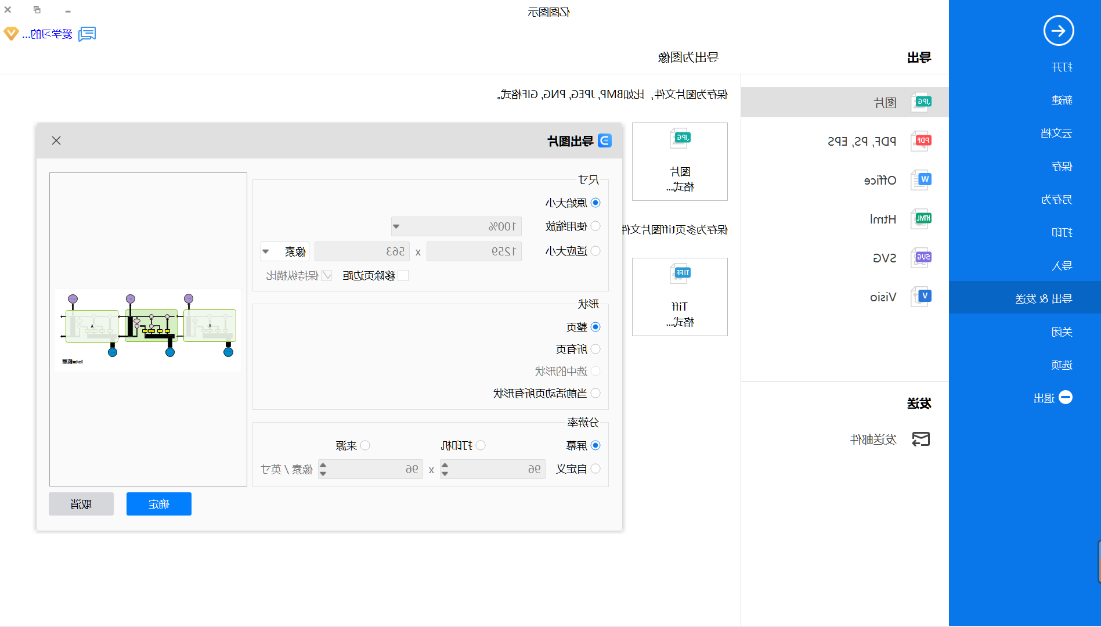Cancel export with 取消 button
Image resolution: width=1101 pixels, height=627 pixels.
click(81, 504)
